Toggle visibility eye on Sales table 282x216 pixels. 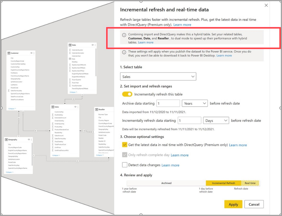(x=75, y=107)
